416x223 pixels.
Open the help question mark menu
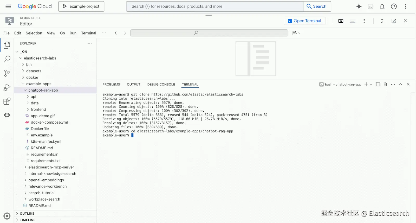(394, 7)
